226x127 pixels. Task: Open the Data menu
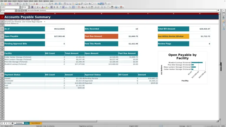pos(36,1)
